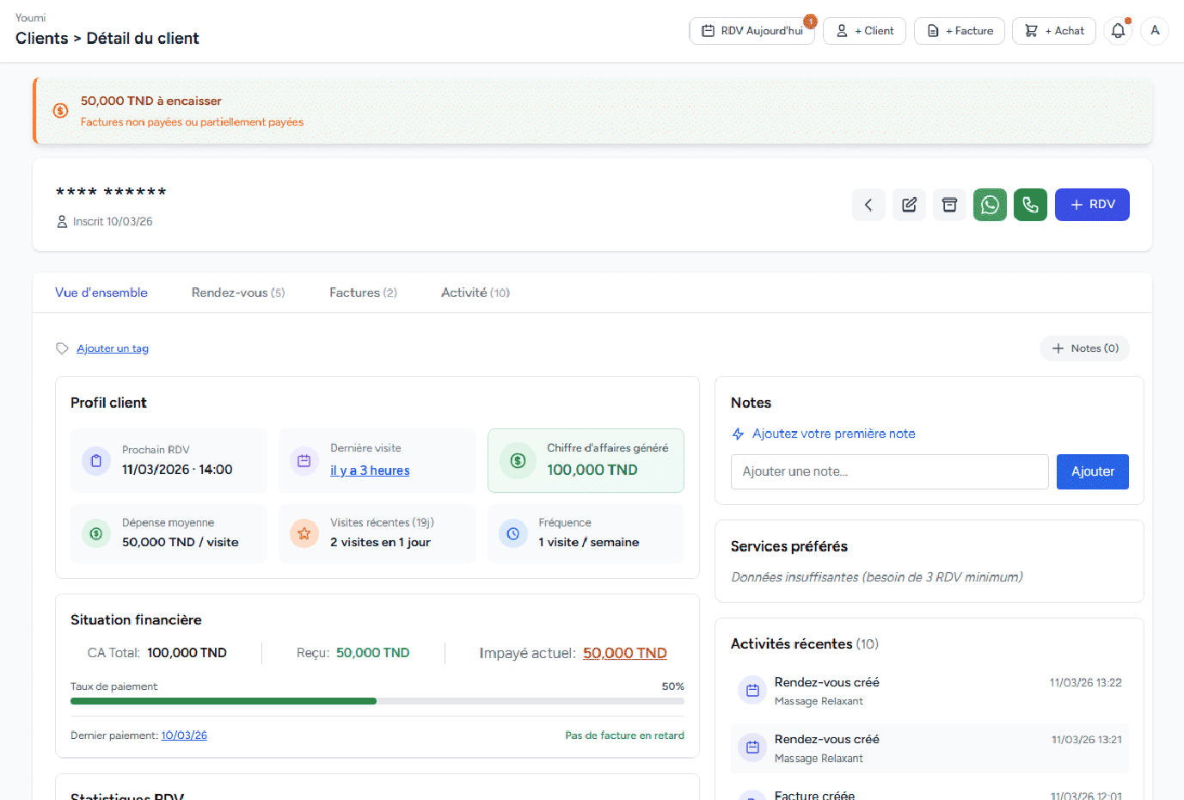Click the + Achat header button

click(x=1054, y=31)
